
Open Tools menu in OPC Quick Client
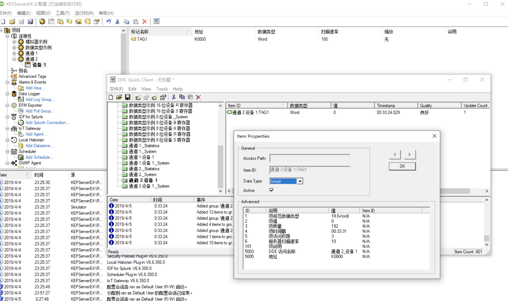click(x=162, y=89)
